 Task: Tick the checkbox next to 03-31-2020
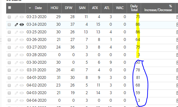[9, 70]
